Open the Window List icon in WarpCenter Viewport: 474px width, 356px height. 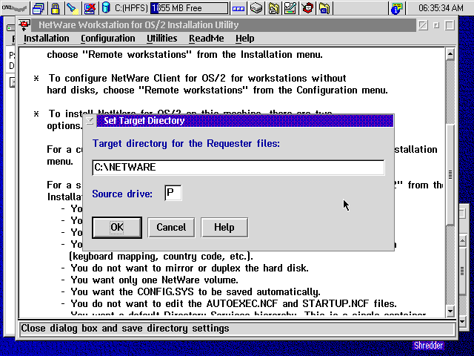(38, 8)
